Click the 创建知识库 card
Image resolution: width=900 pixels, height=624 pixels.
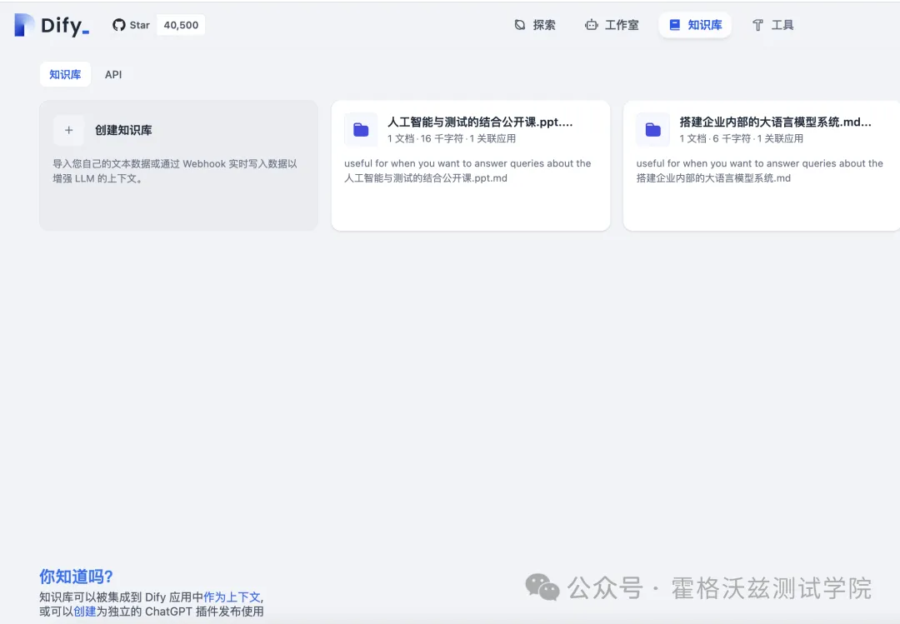click(177, 165)
